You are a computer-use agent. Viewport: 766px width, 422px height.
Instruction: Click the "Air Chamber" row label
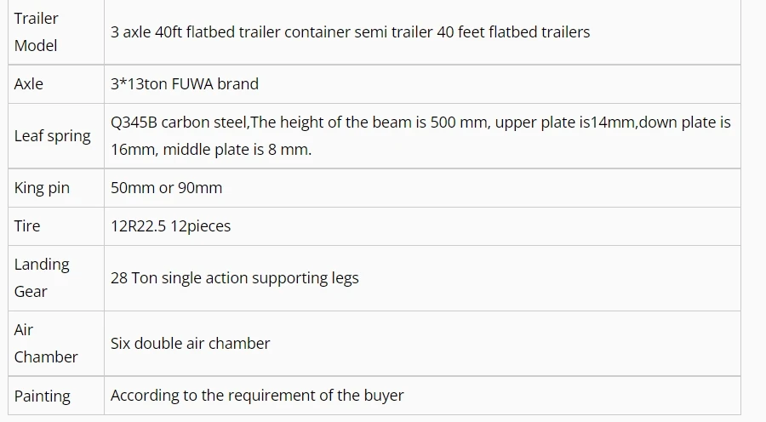(x=46, y=343)
